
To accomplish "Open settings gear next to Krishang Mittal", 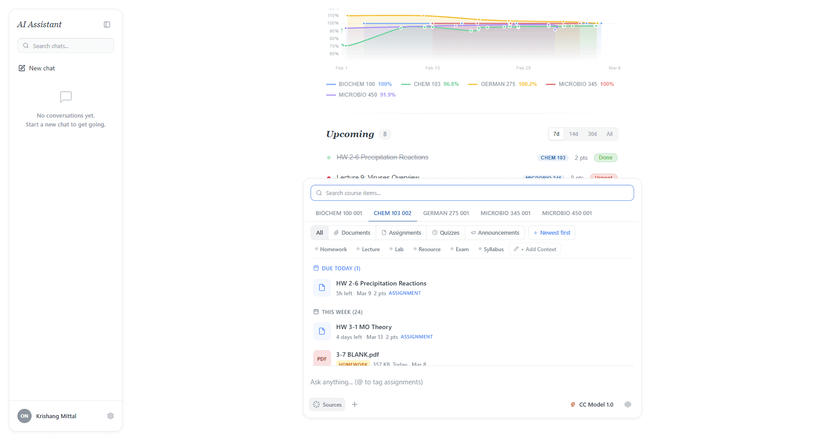I will [111, 416].
